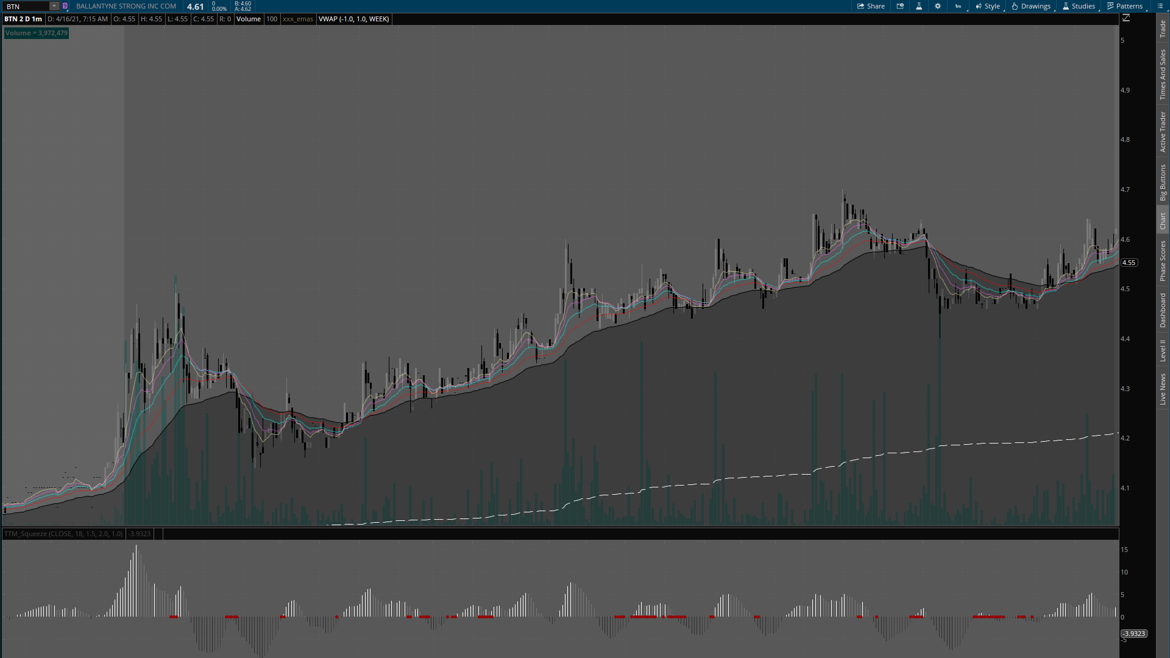Click the flask Edit Studies icon

919,6
